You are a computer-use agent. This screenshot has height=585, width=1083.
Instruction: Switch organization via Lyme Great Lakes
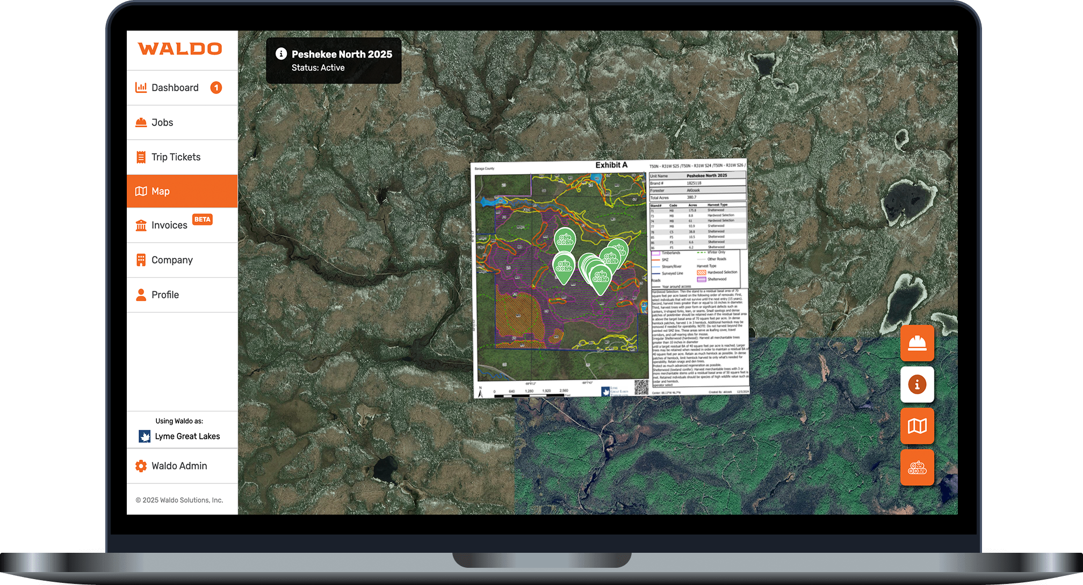click(187, 436)
